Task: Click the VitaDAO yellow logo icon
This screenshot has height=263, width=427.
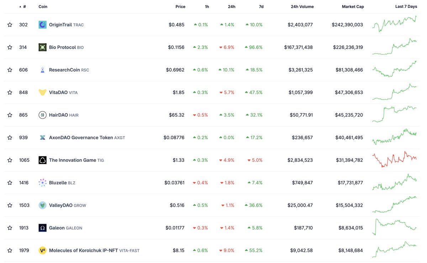Action: (x=42, y=92)
